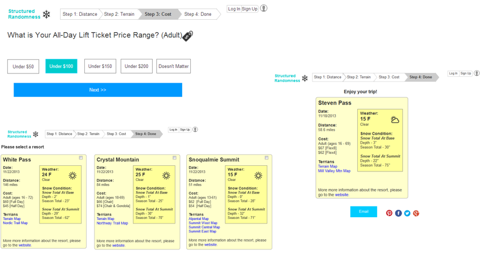Choose the Under $150 price range

100,66
